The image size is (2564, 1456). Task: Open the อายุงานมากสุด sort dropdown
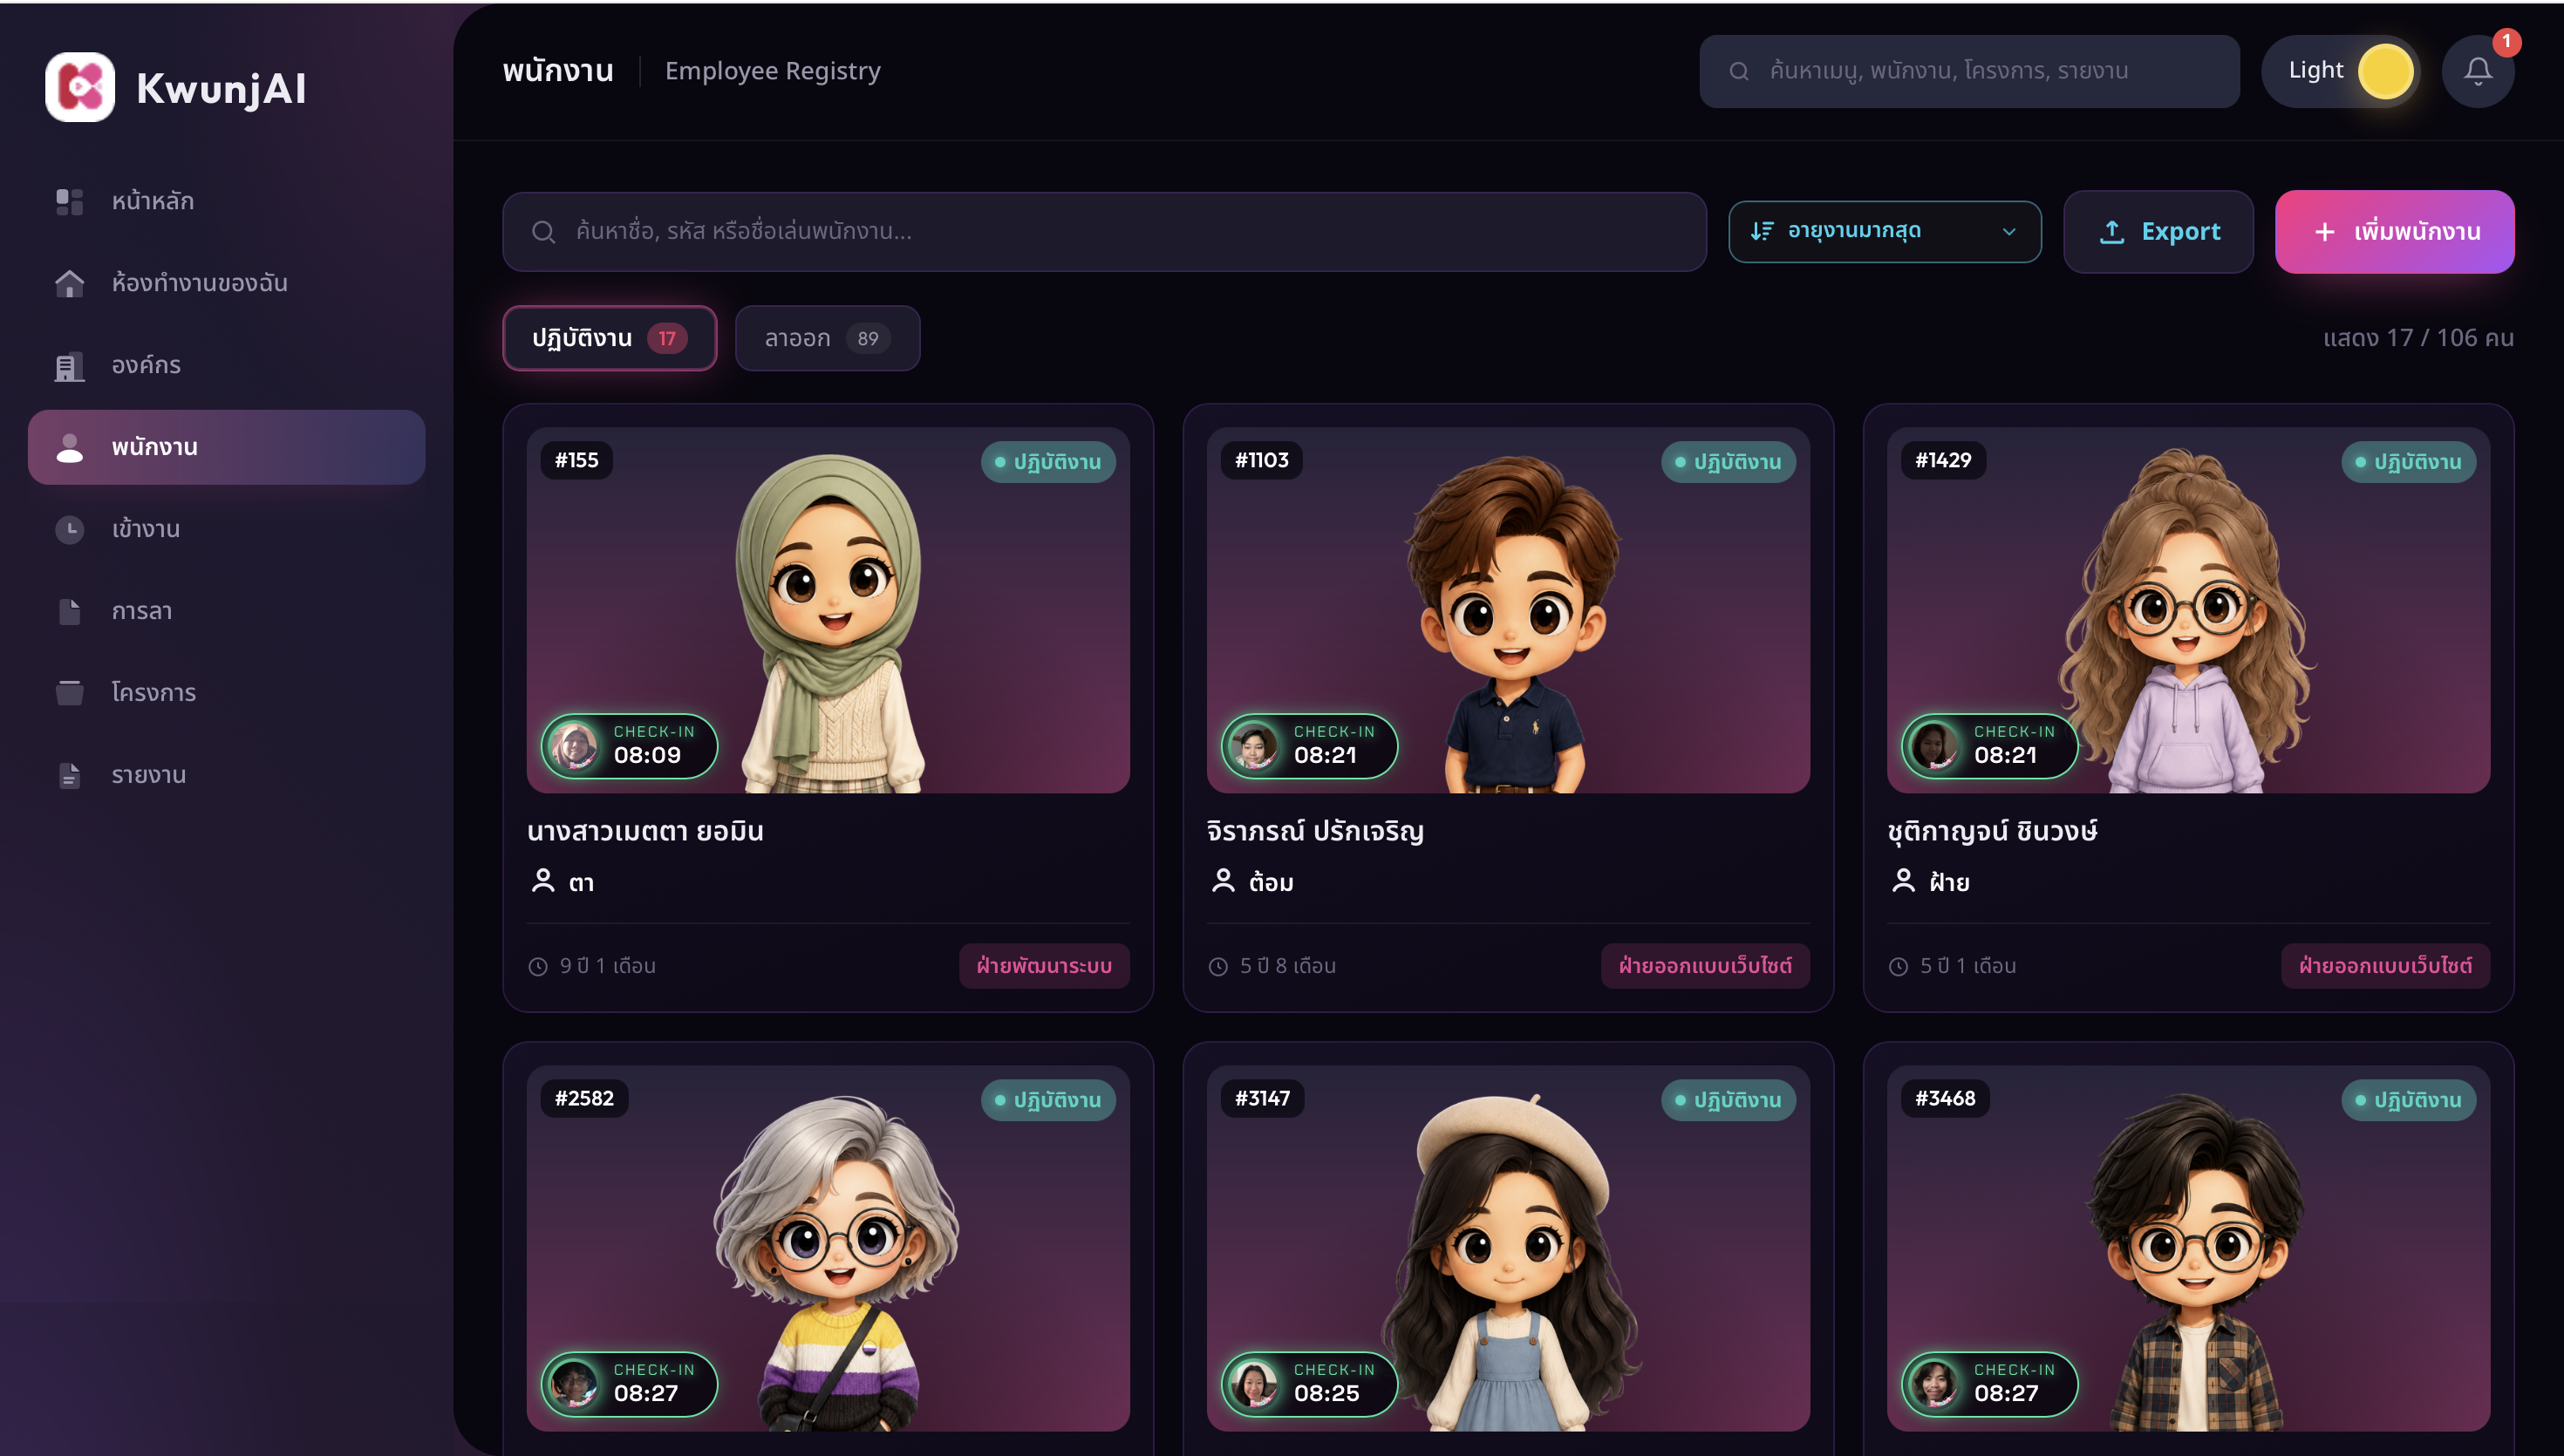tap(1885, 232)
